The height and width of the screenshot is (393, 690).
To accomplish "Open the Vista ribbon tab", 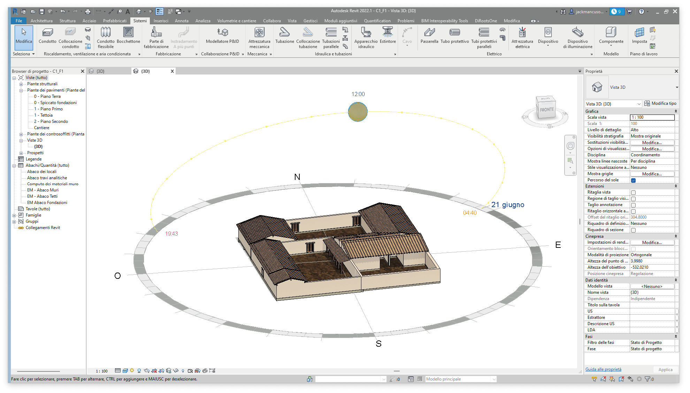I will (292, 21).
